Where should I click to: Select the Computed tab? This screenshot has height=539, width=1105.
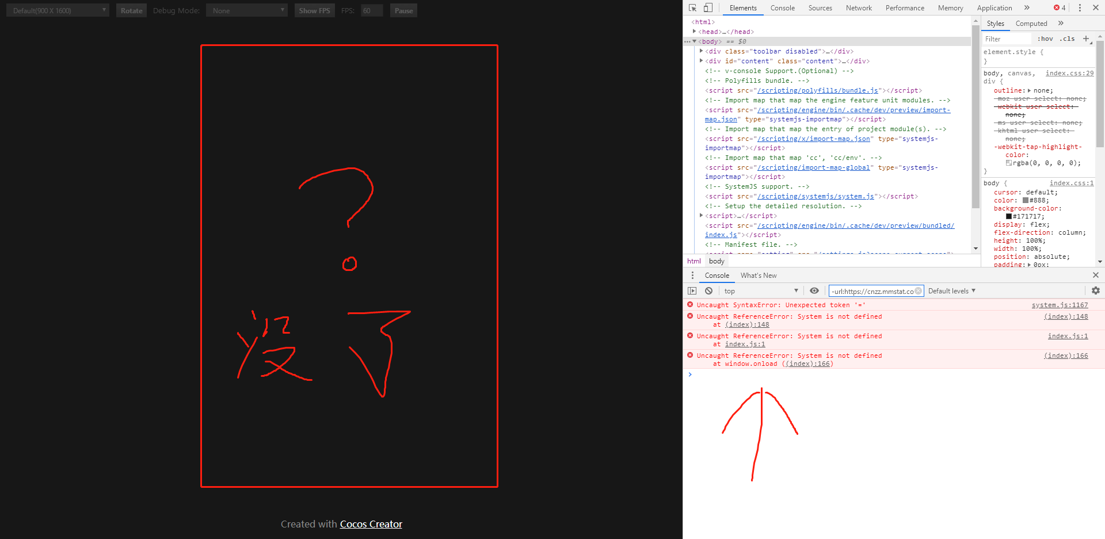coord(1031,24)
